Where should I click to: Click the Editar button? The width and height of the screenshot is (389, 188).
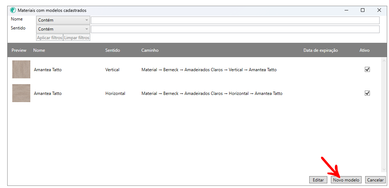tap(318, 180)
